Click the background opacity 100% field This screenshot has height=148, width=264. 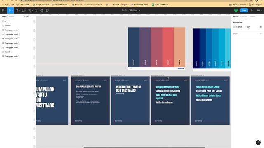[248, 27]
